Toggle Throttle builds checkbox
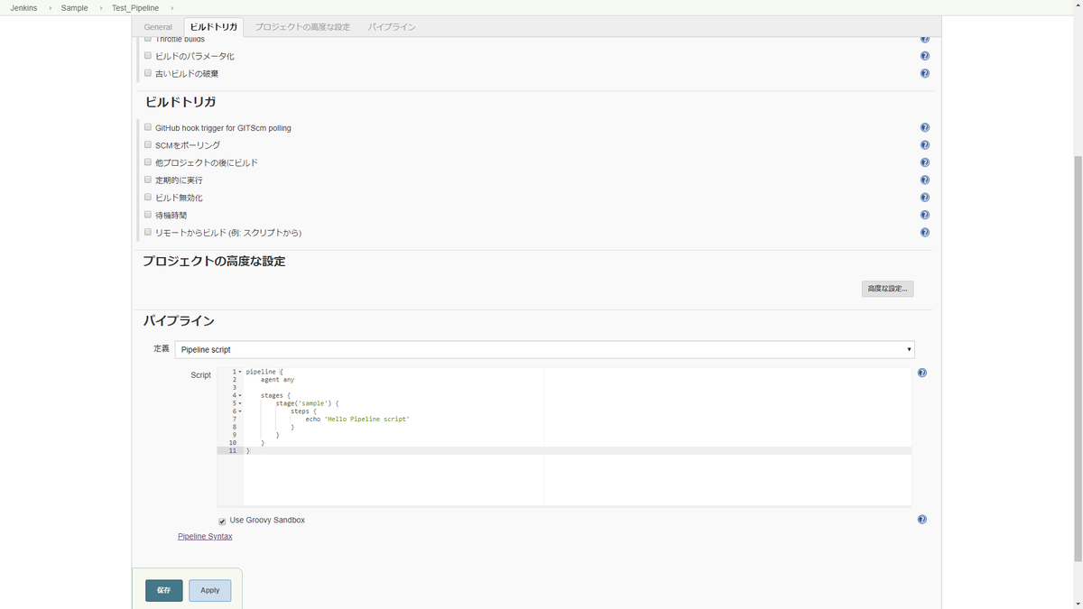1083x609 pixels. tap(148, 39)
